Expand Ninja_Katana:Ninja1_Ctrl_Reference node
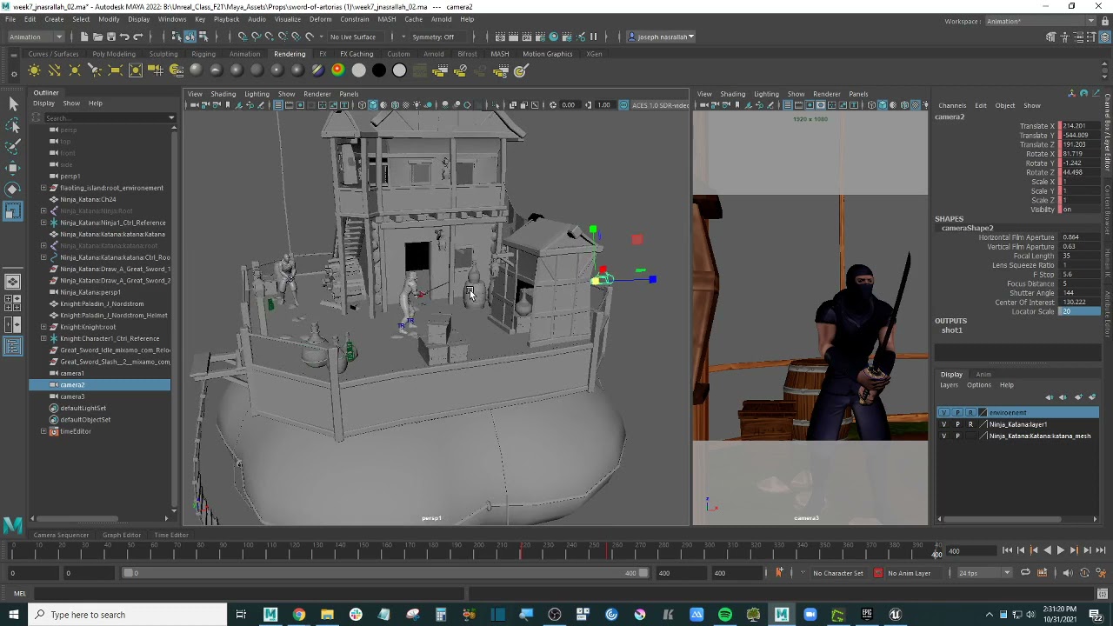The width and height of the screenshot is (1113, 626). point(43,223)
